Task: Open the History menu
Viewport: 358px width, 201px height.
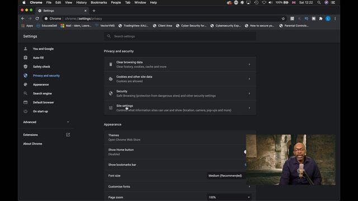Action: tap(81, 2)
